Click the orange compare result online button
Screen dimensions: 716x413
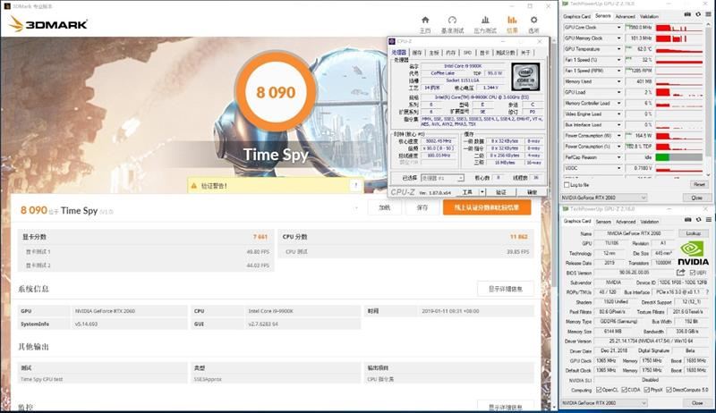tap(487, 207)
